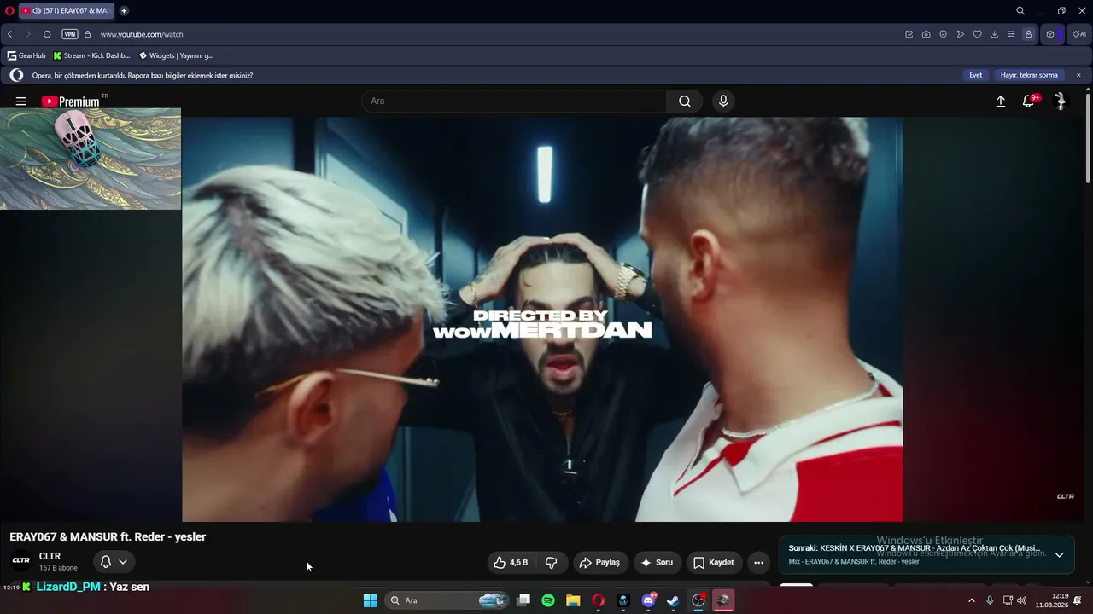Viewport: 1093px width, 614px height.
Task: Open the CLTR channel avatar
Action: coord(21,560)
